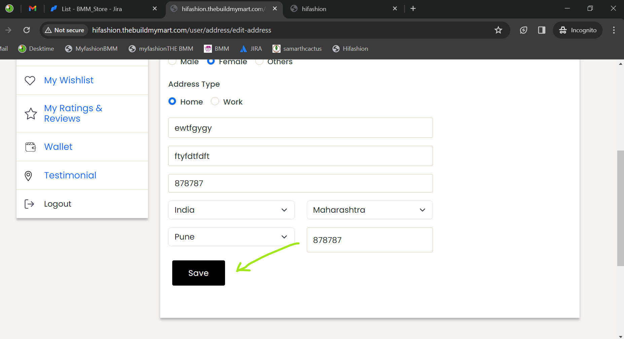624x339 pixels.
Task: Open Chrome's three-dot menu
Action: pos(614,30)
